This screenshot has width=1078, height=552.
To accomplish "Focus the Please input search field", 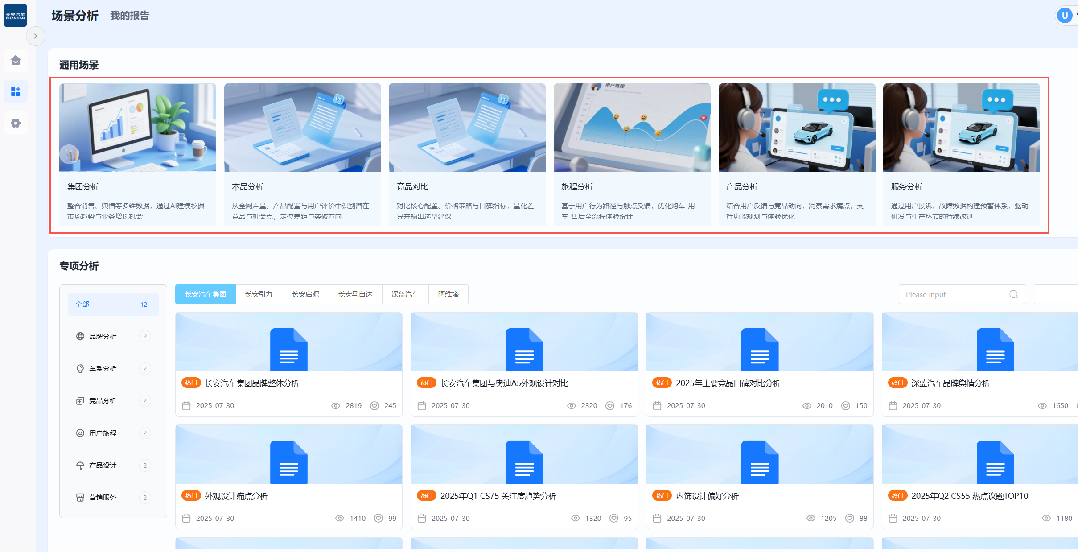I will [x=962, y=294].
